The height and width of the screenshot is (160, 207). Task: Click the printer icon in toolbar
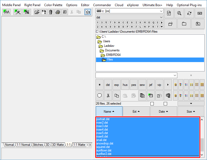[58, 12]
